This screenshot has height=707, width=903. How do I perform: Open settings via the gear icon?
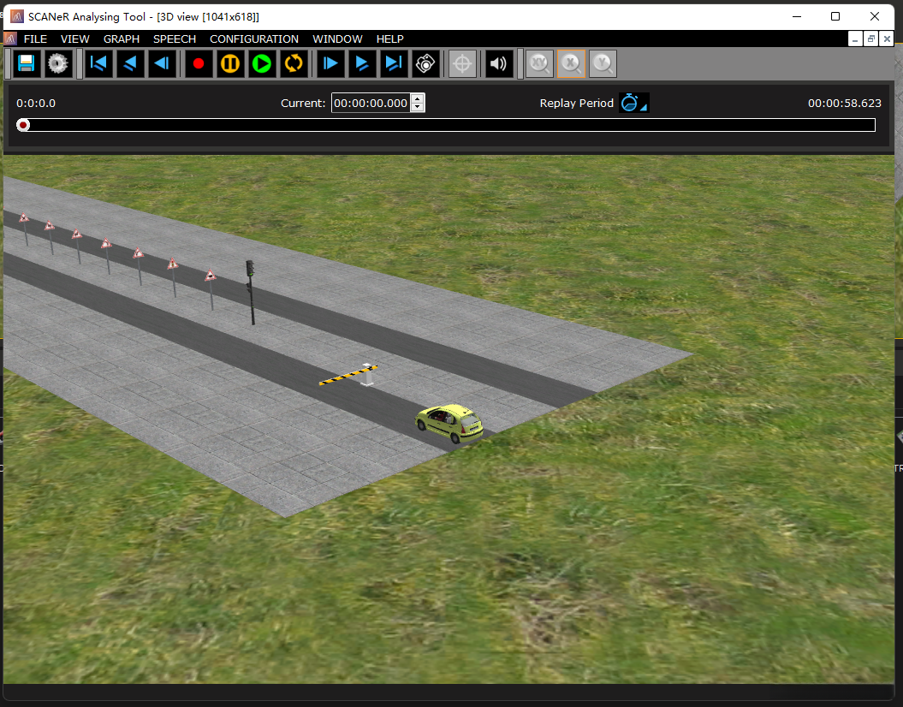pyautogui.click(x=57, y=63)
